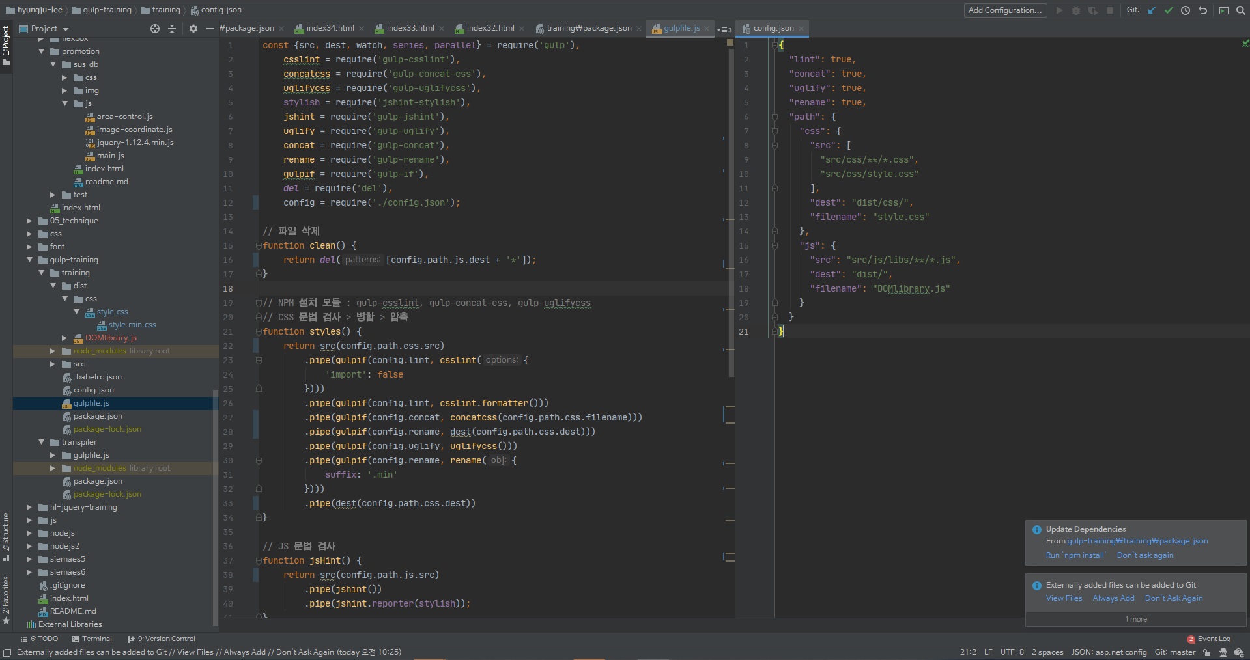This screenshot has height=660, width=1250.
Task: Toggle the Project tool window side tab
Action: [x=6, y=46]
